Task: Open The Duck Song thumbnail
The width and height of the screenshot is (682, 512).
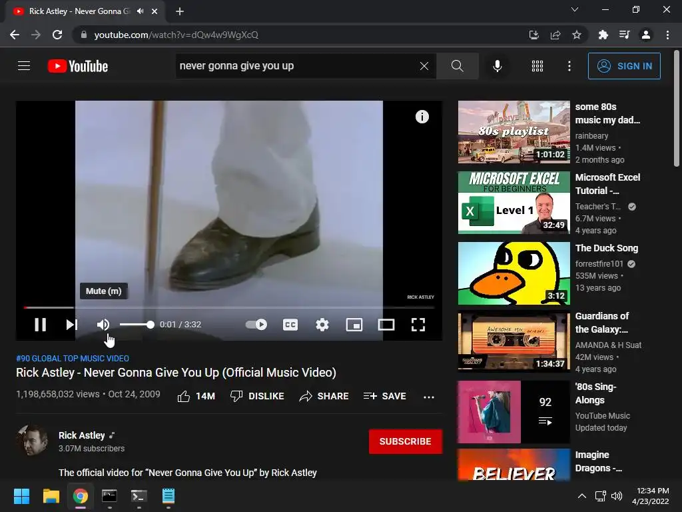Action: tap(513, 273)
